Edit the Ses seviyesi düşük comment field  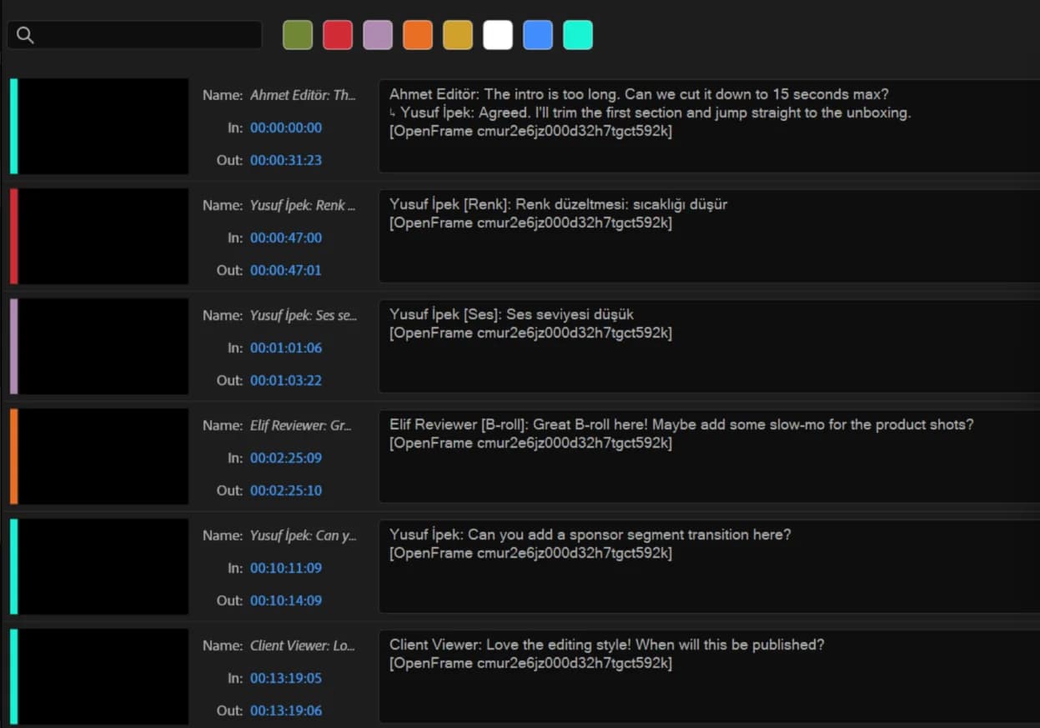(709, 346)
